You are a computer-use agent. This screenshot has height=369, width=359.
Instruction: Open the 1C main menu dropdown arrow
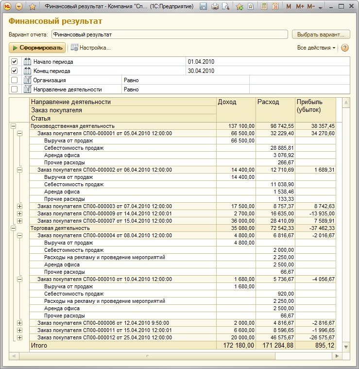click(18, 6)
